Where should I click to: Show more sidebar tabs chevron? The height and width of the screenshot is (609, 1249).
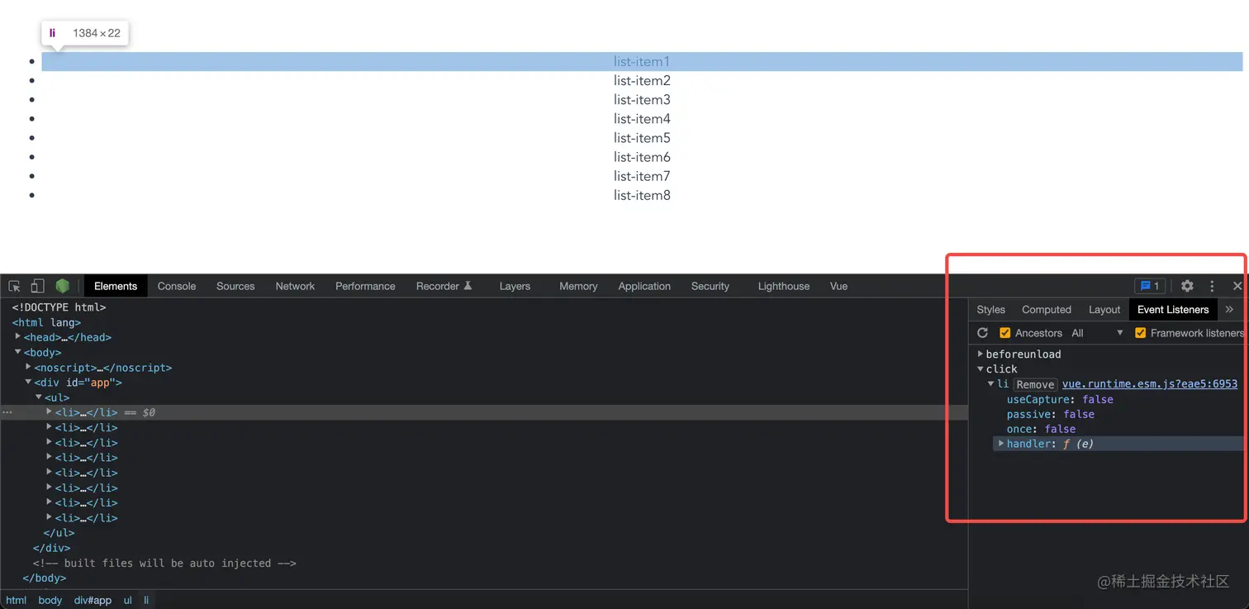(x=1229, y=309)
